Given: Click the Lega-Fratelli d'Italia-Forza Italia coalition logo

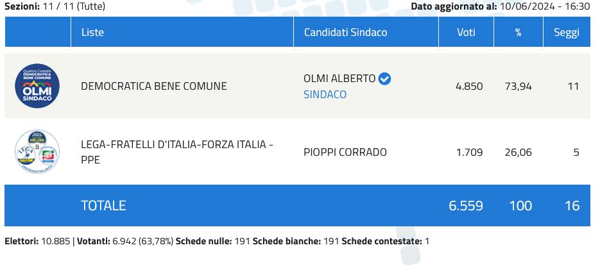Looking at the screenshot, I should coord(37,152).
